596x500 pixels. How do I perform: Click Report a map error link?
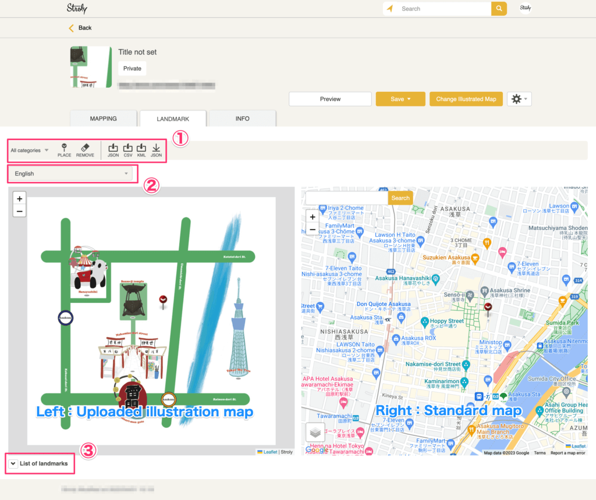click(568, 453)
